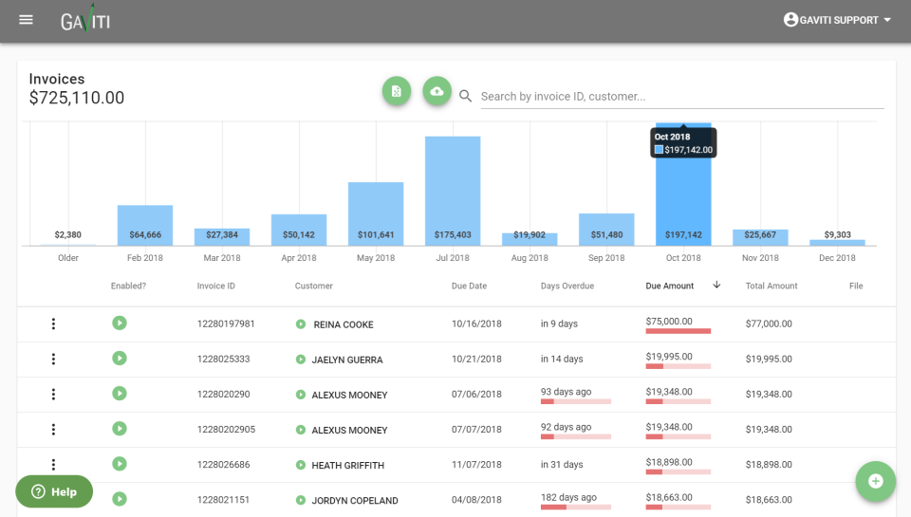Open the hamburger navigation menu

[x=26, y=20]
